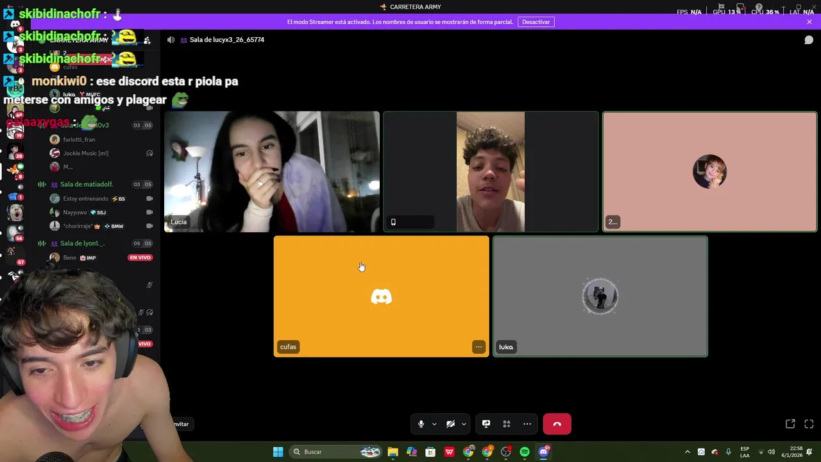Expand hidden system tray icons chevron
This screenshot has width=821, height=462.
pos(688,452)
